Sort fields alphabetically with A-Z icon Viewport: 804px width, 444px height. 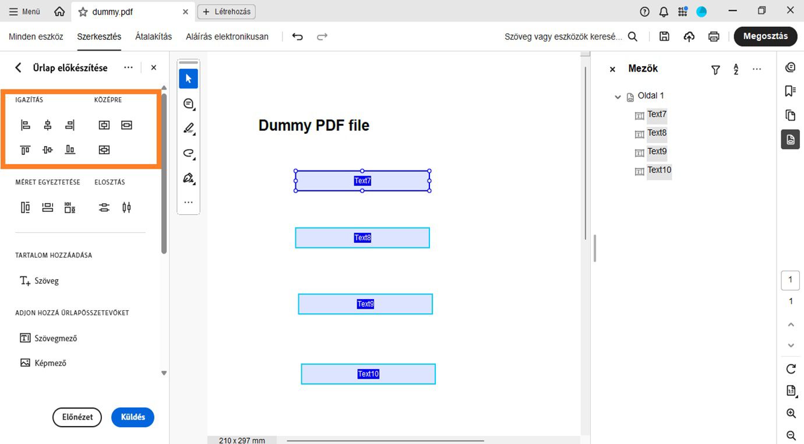click(736, 70)
